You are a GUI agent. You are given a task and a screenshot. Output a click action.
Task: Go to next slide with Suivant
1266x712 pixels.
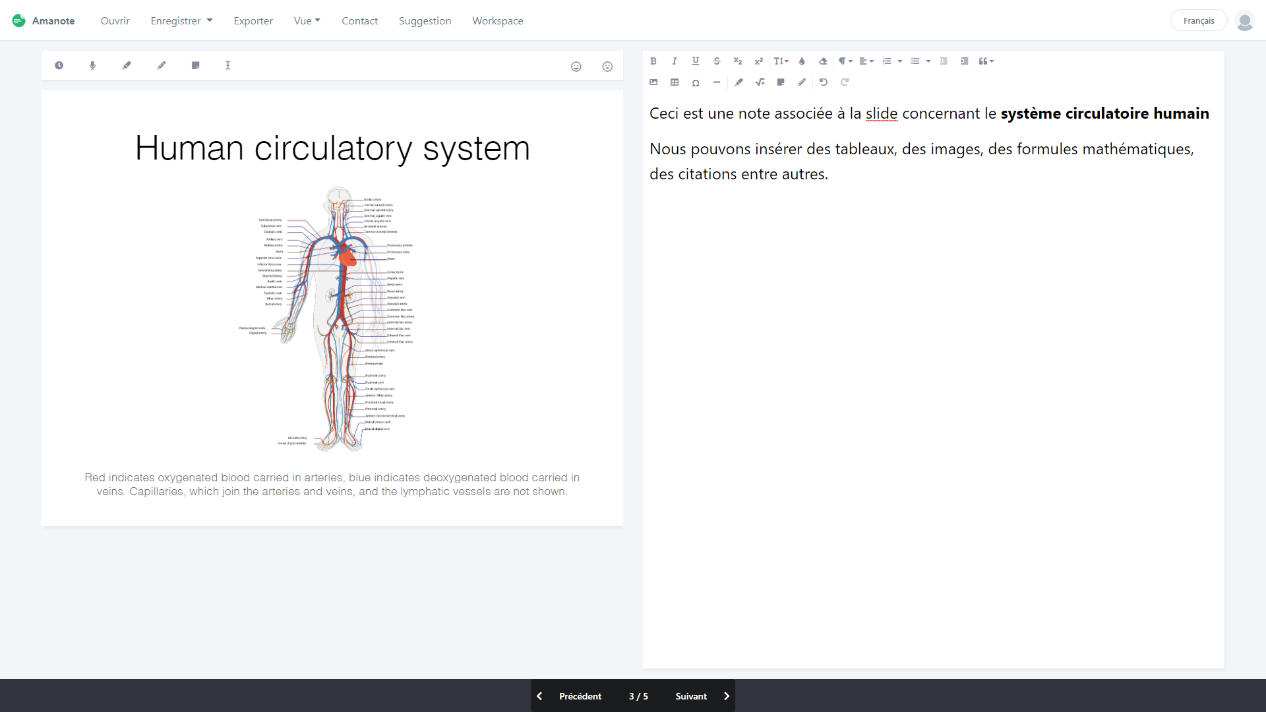click(x=702, y=696)
